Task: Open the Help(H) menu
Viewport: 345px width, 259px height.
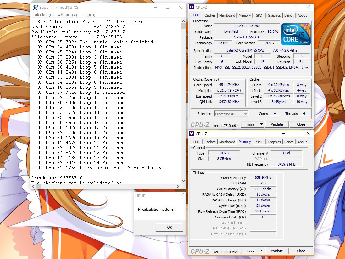Action: pyautogui.click(x=88, y=15)
